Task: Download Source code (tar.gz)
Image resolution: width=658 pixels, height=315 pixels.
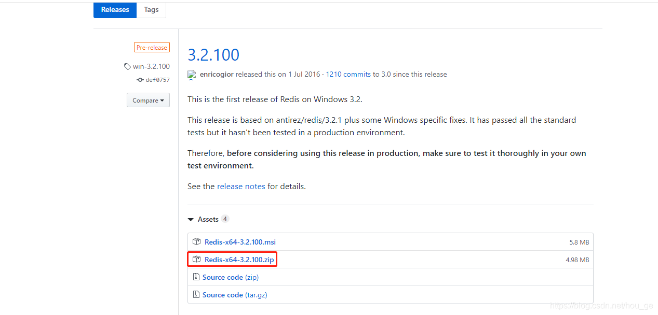Action: (x=235, y=295)
